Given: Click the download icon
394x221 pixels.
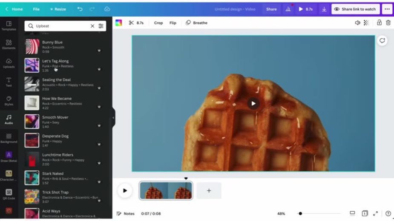Looking at the screenshot, I should click(x=324, y=9).
